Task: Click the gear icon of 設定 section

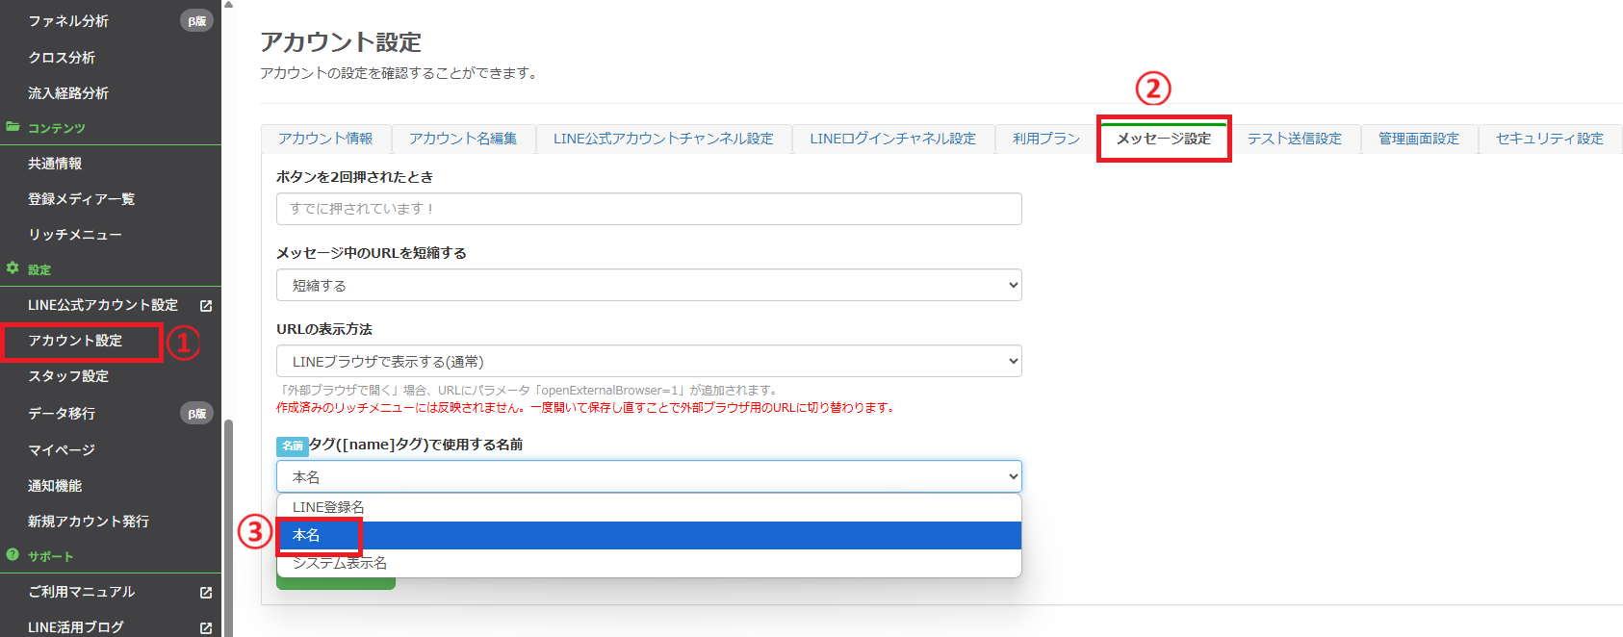Action: tap(13, 268)
